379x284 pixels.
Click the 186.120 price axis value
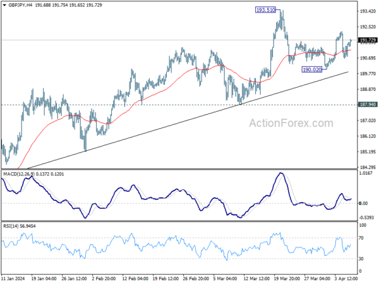[368, 136]
